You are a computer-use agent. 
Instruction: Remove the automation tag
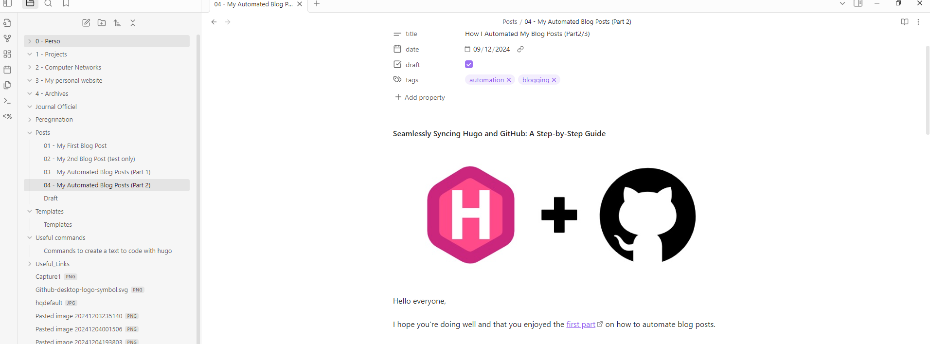pyautogui.click(x=509, y=80)
